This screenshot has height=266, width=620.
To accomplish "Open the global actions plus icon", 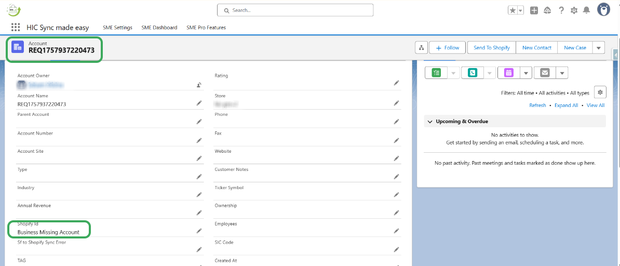I will (534, 10).
